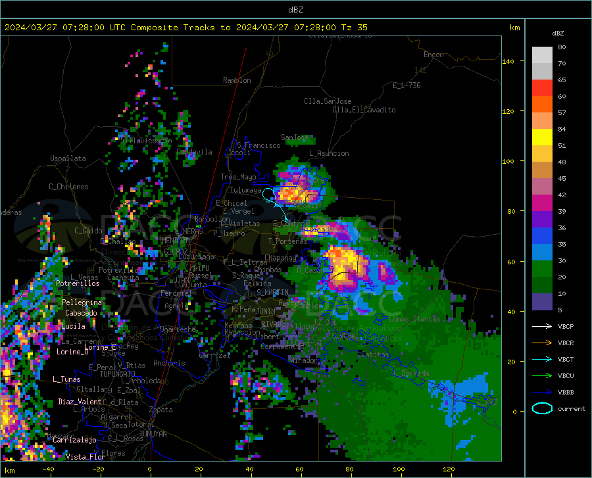Image resolution: width=592 pixels, height=478 pixels.
Task: Click the TUPUNGATO place label
Action: (x=118, y=374)
